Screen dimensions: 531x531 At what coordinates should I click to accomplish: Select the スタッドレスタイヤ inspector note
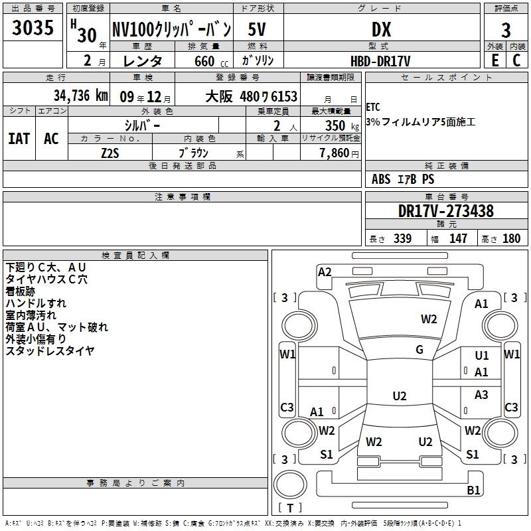(50, 351)
